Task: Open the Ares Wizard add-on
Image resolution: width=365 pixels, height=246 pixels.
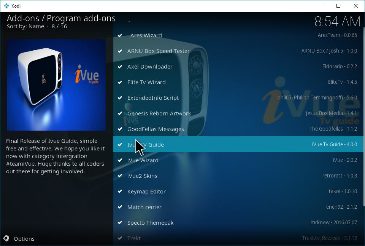Action: coord(238,35)
